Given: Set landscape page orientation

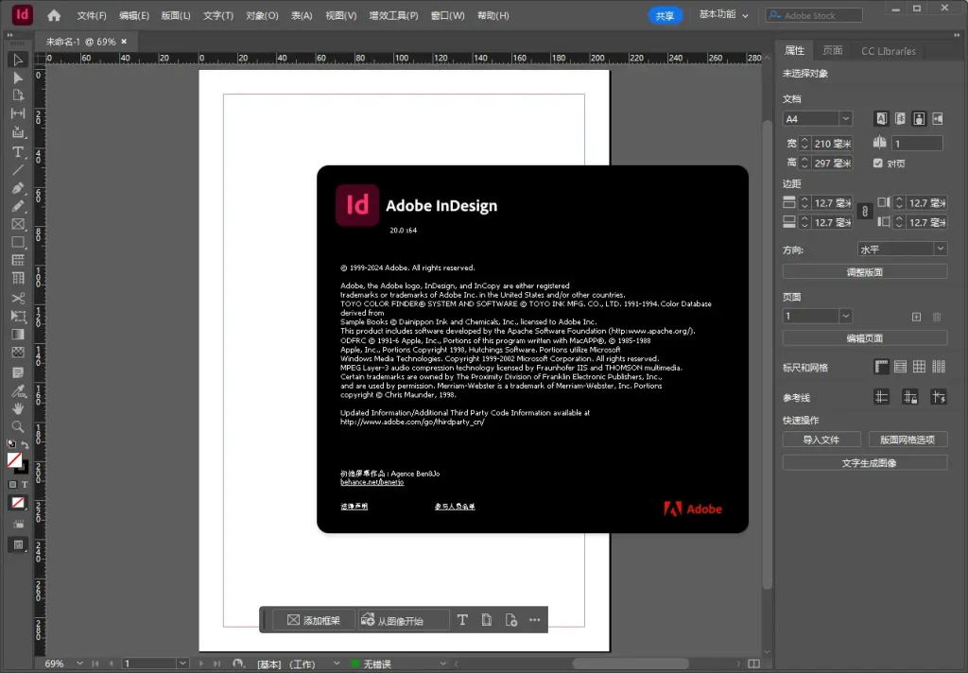Looking at the screenshot, I should 938,118.
